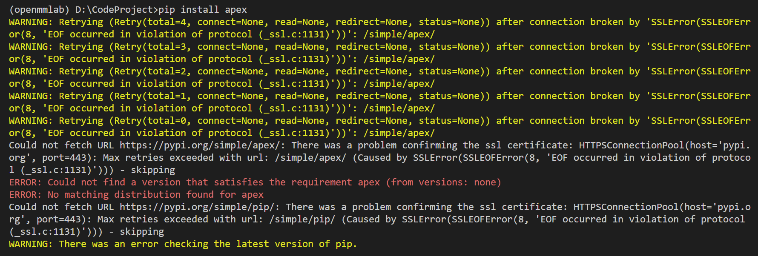Click the warning line with Retry(total=2

379,77
